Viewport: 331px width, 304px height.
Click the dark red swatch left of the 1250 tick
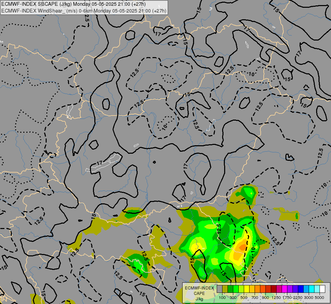(x=274, y=289)
